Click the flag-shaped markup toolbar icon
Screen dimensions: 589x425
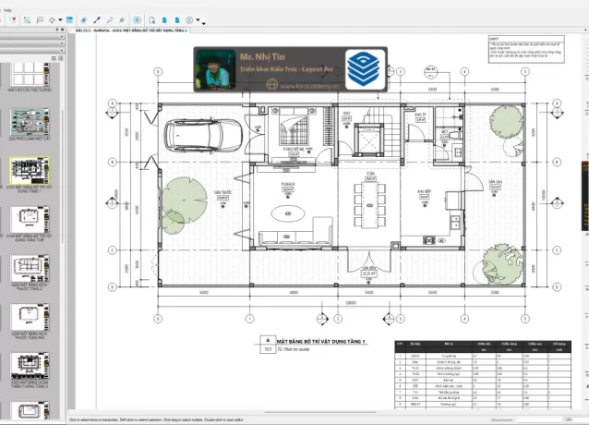[40, 20]
